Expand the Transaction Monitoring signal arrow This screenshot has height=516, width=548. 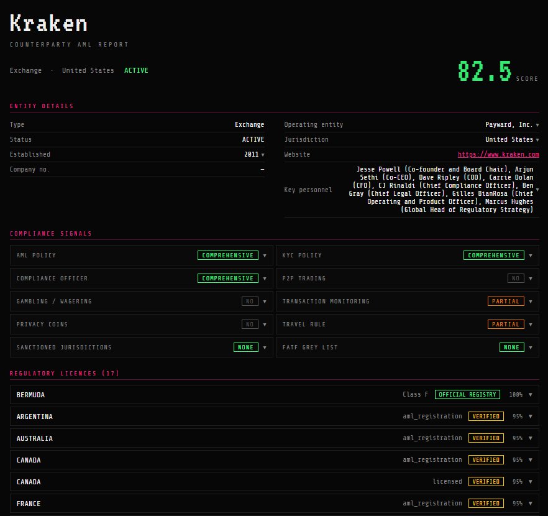click(531, 302)
